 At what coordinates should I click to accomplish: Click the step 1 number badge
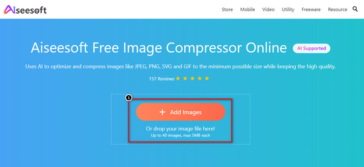[x=128, y=98]
